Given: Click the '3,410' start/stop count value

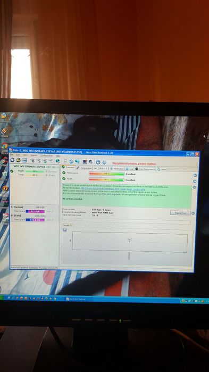Looking at the screenshot, I should pos(95,215).
